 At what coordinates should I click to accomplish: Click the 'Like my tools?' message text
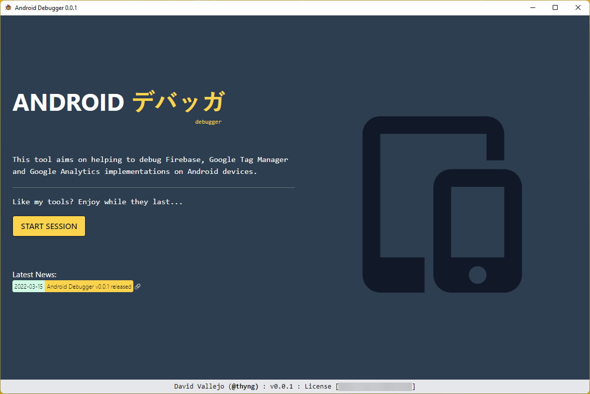coord(98,202)
